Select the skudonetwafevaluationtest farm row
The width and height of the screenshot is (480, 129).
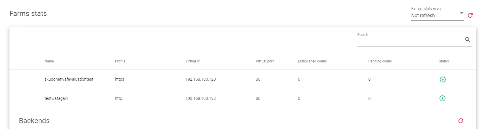tap(69, 79)
